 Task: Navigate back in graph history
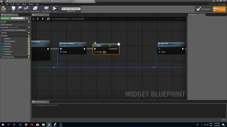click(38, 19)
